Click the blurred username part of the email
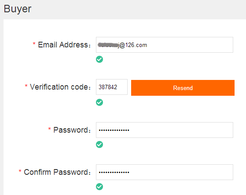246x195 pixels. [x=108, y=45]
